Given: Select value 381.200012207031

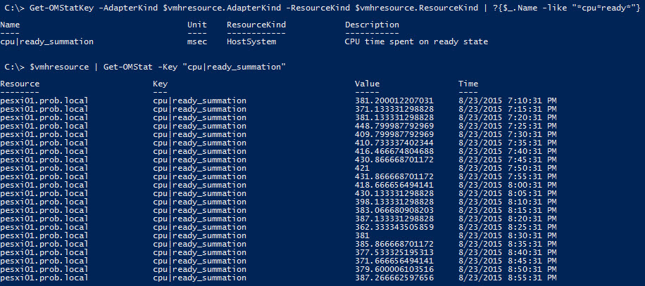Looking at the screenshot, I should pos(394,100).
